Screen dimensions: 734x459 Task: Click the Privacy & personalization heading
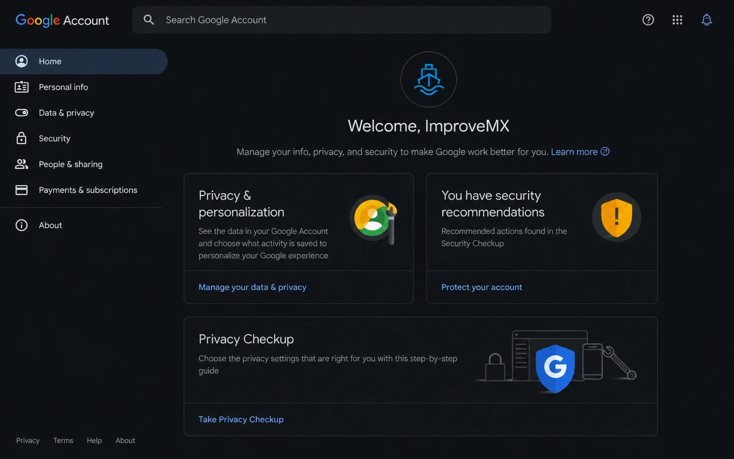(x=241, y=204)
